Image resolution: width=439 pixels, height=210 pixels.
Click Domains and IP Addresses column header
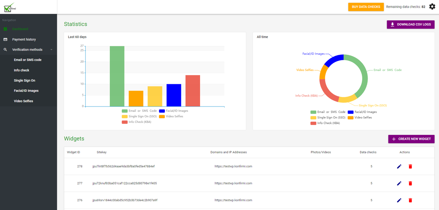[x=229, y=152]
